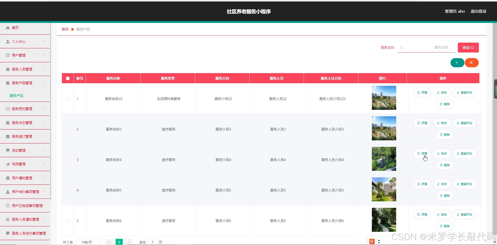The height and width of the screenshot is (245, 497).
Task: Check the checkbox for row 服务名称4
Action: 68,160
